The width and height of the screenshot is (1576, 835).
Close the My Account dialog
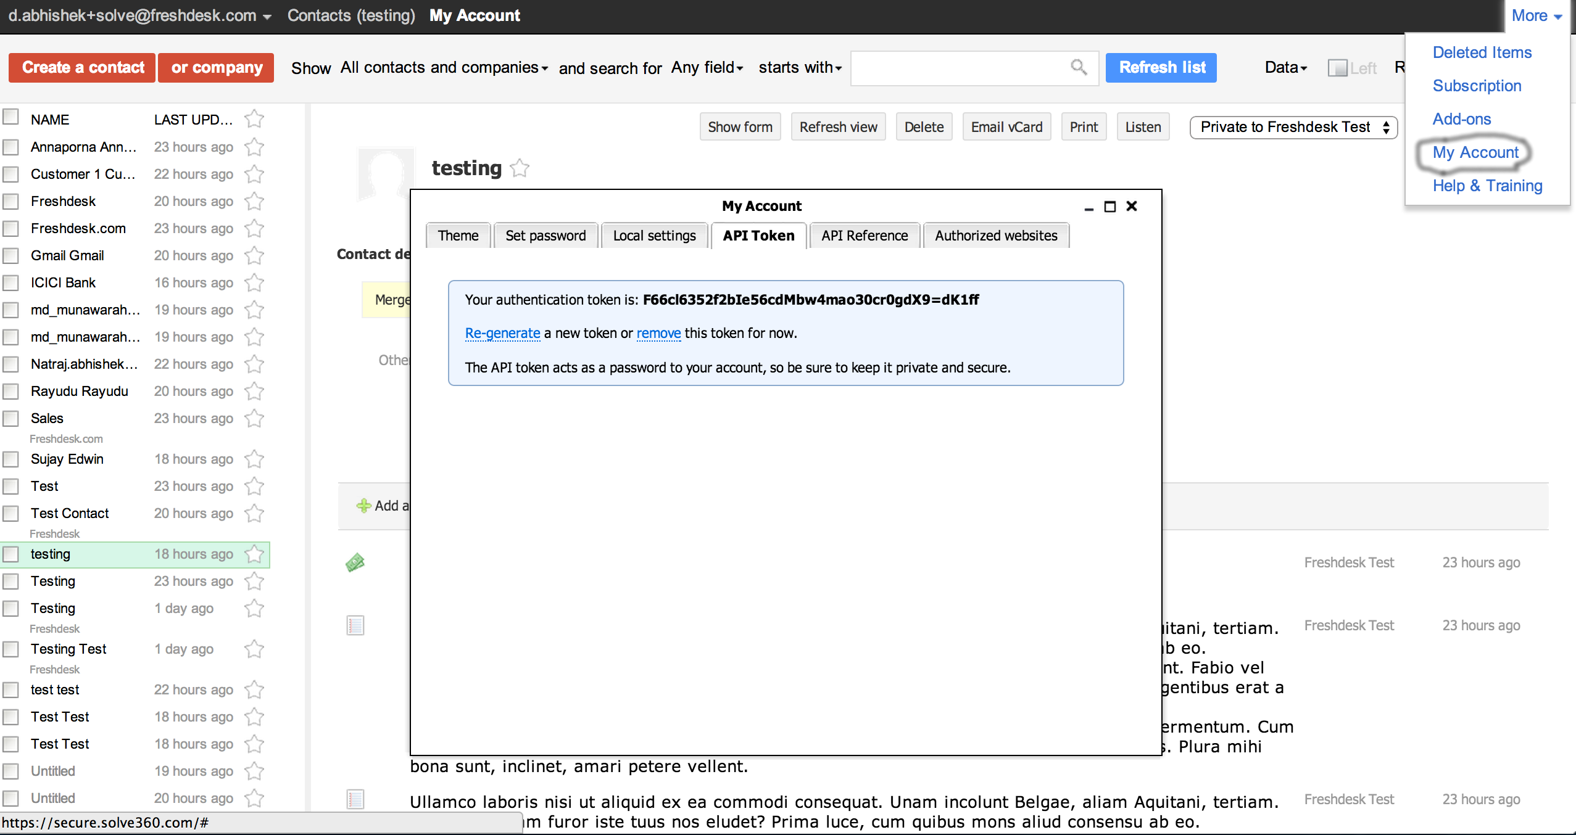tap(1132, 206)
